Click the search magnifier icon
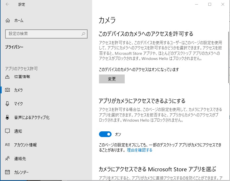230x181 pixels. click(x=83, y=34)
